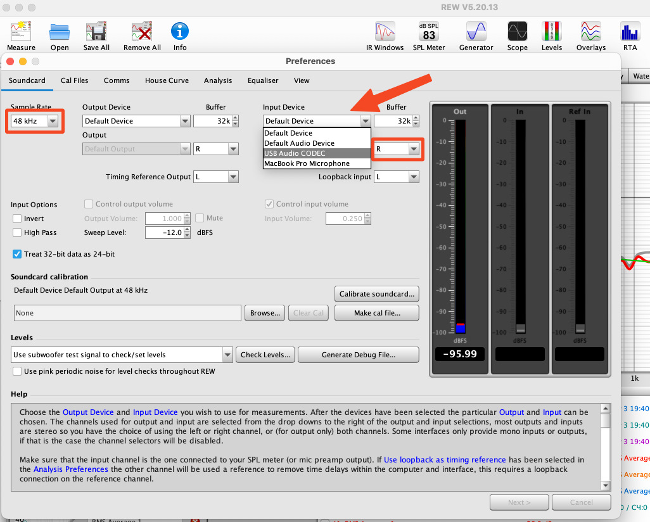Click the Check Levels button
650x522 pixels.
(265, 355)
